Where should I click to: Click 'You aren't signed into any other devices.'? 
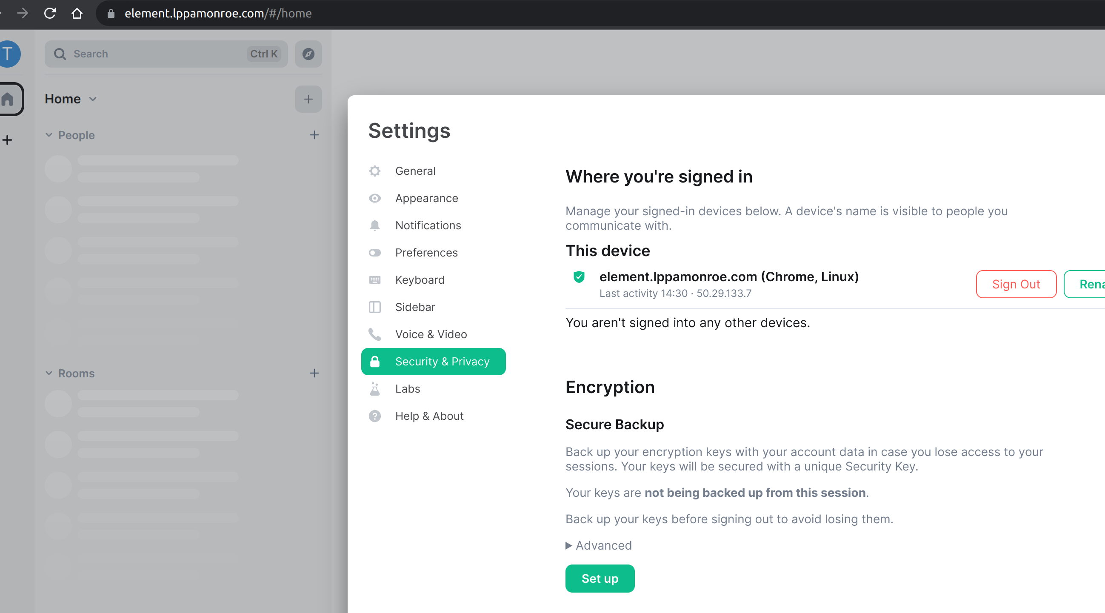click(x=688, y=323)
